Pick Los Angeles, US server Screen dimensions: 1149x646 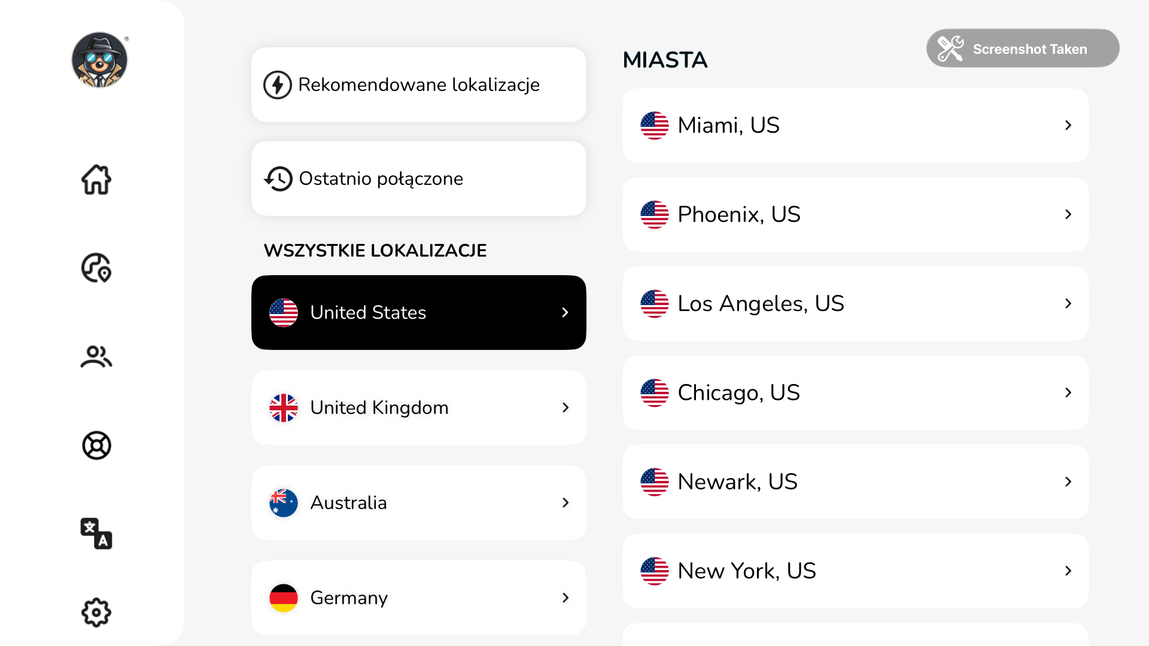click(x=855, y=304)
